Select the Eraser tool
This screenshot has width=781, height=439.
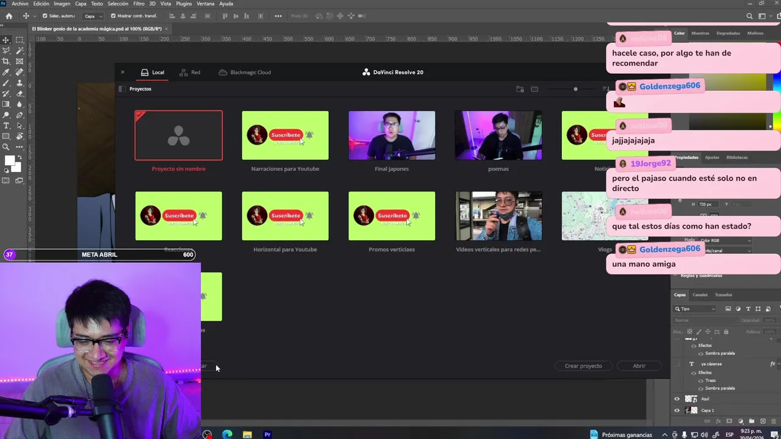pyautogui.click(x=20, y=93)
